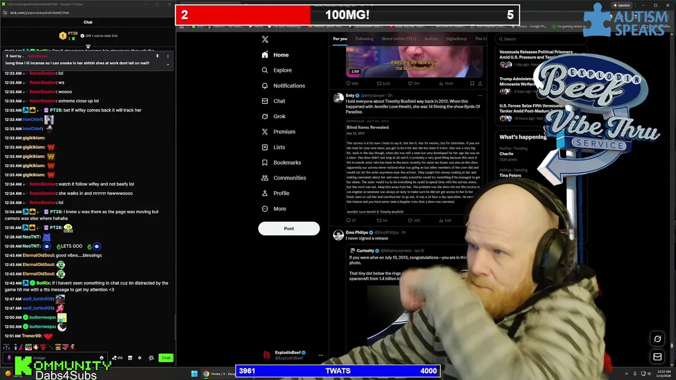Repost Enty's post with 64 reposts

(382, 220)
